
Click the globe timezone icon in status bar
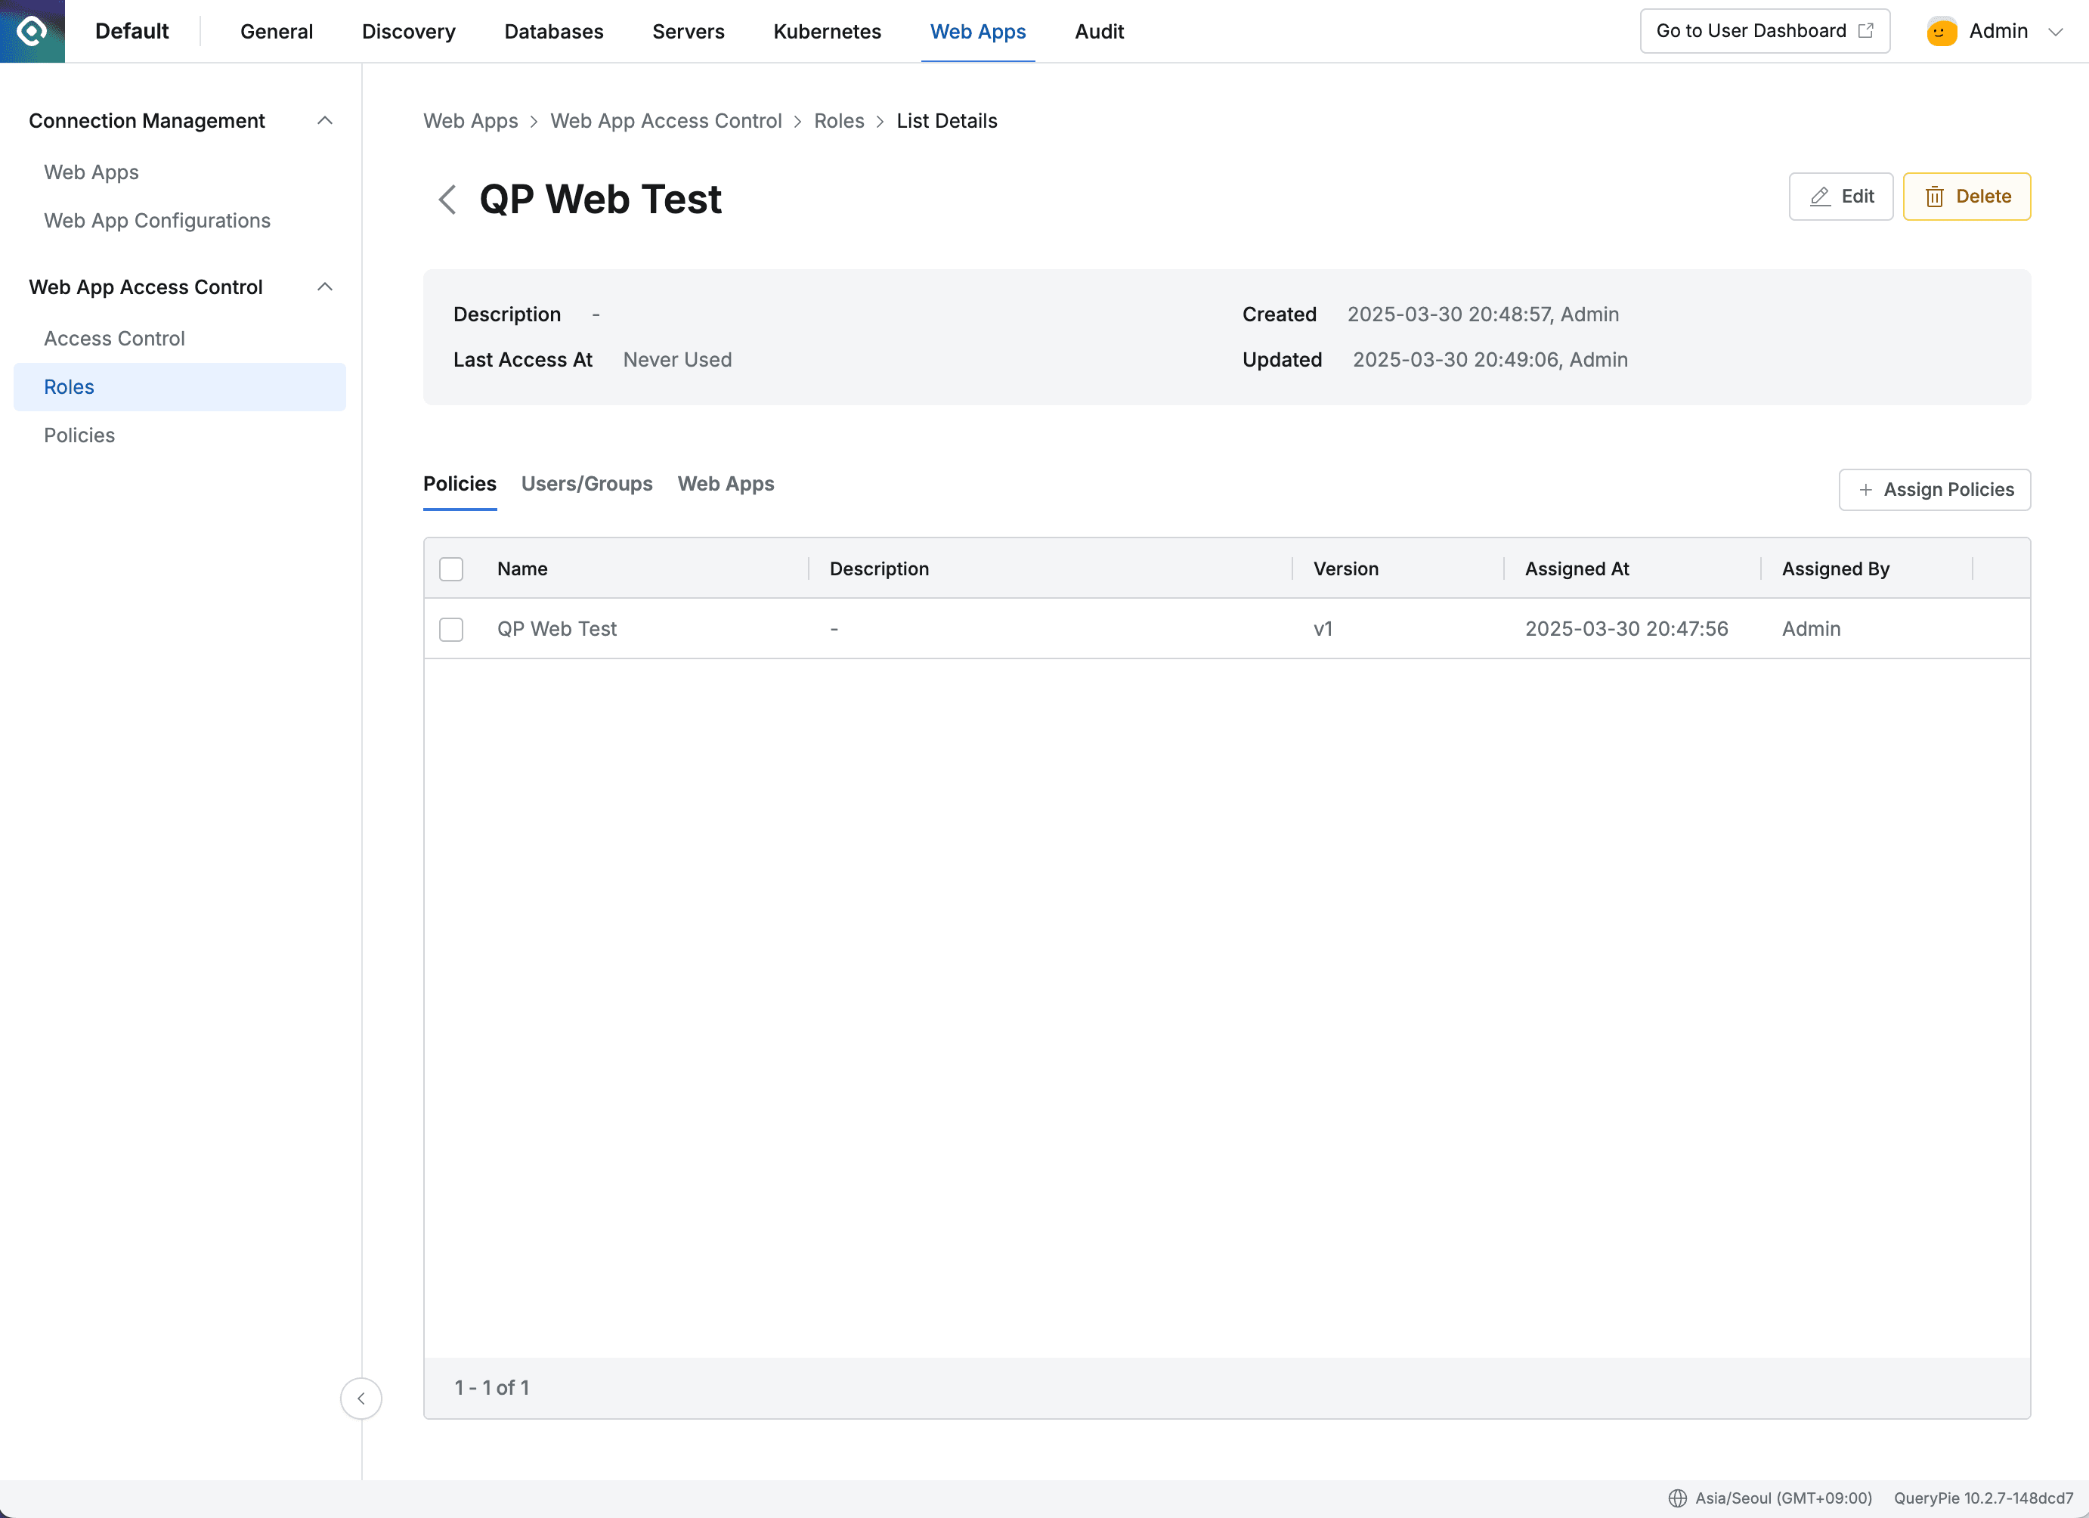tap(1678, 1498)
